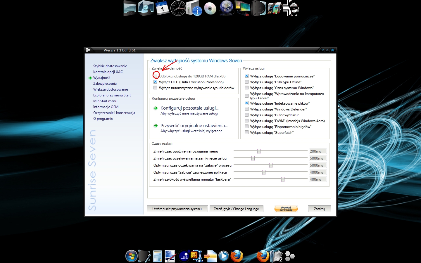
Task: Click hung application kill time slider thumb
Action: tap(264, 172)
